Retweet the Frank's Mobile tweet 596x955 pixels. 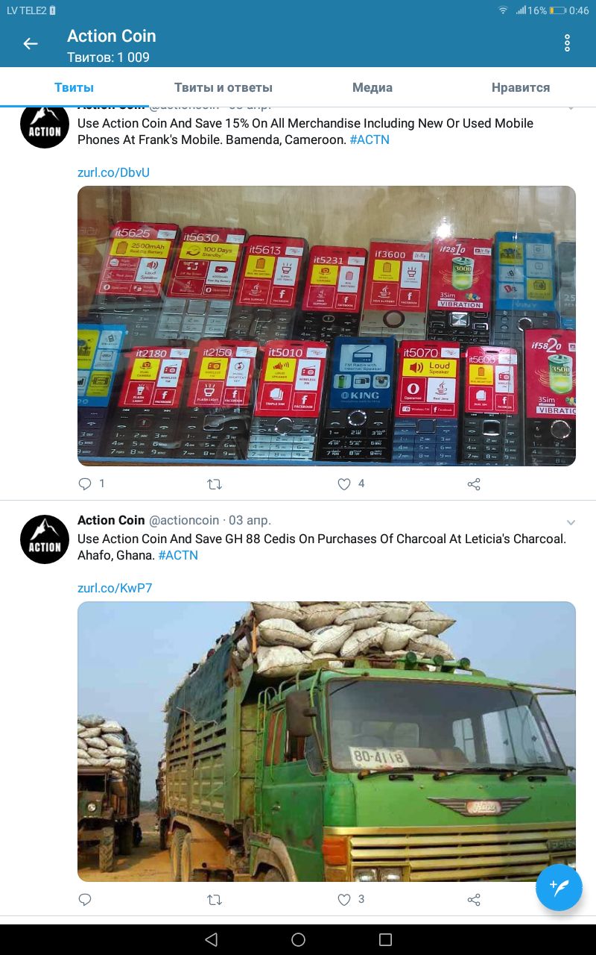point(215,484)
